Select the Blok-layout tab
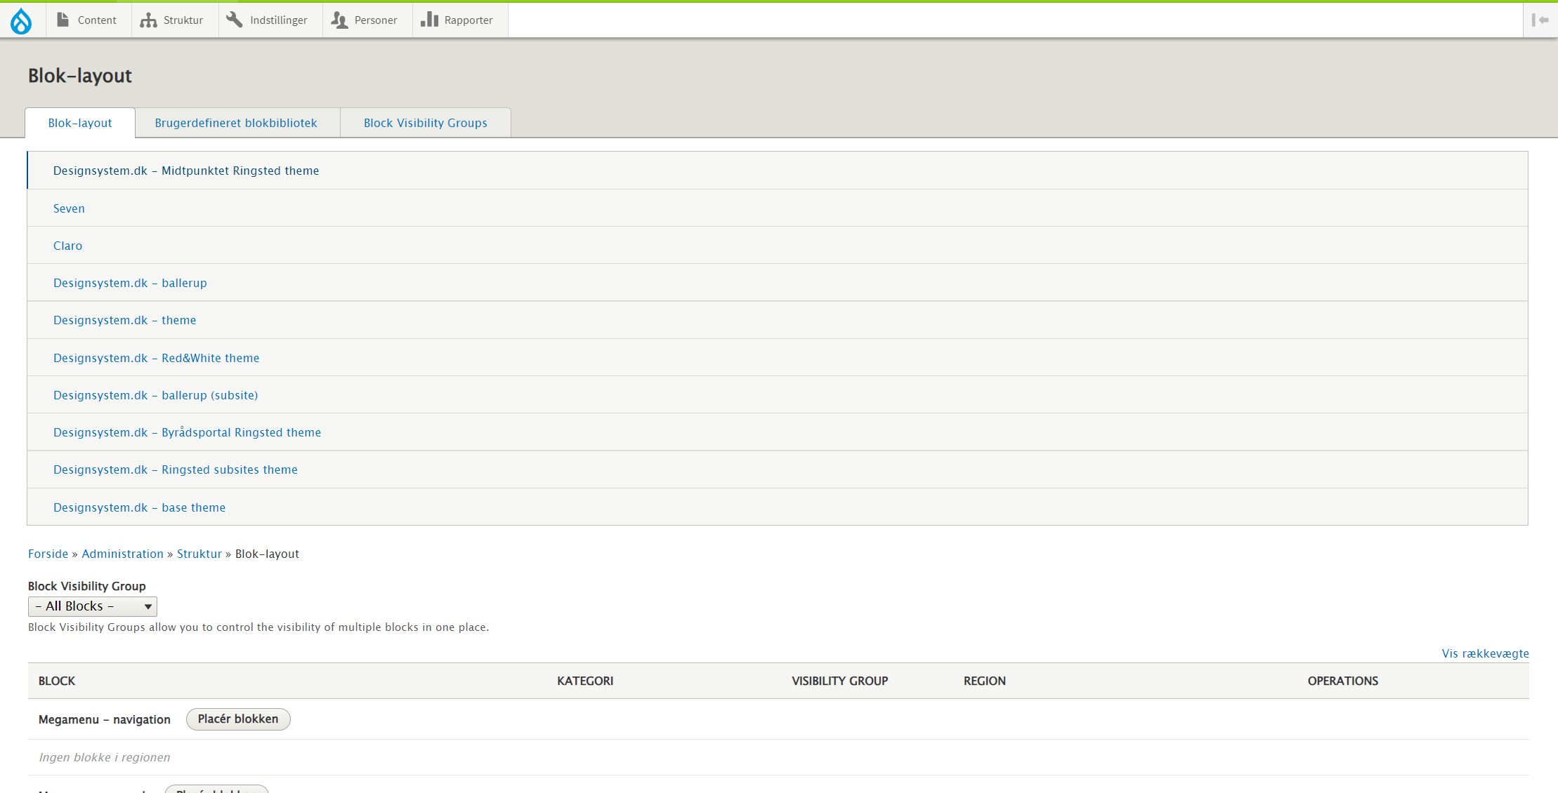 tap(80, 123)
